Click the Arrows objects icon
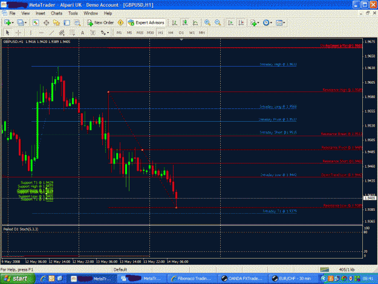This screenshot has height=284, width=378. (103, 33)
